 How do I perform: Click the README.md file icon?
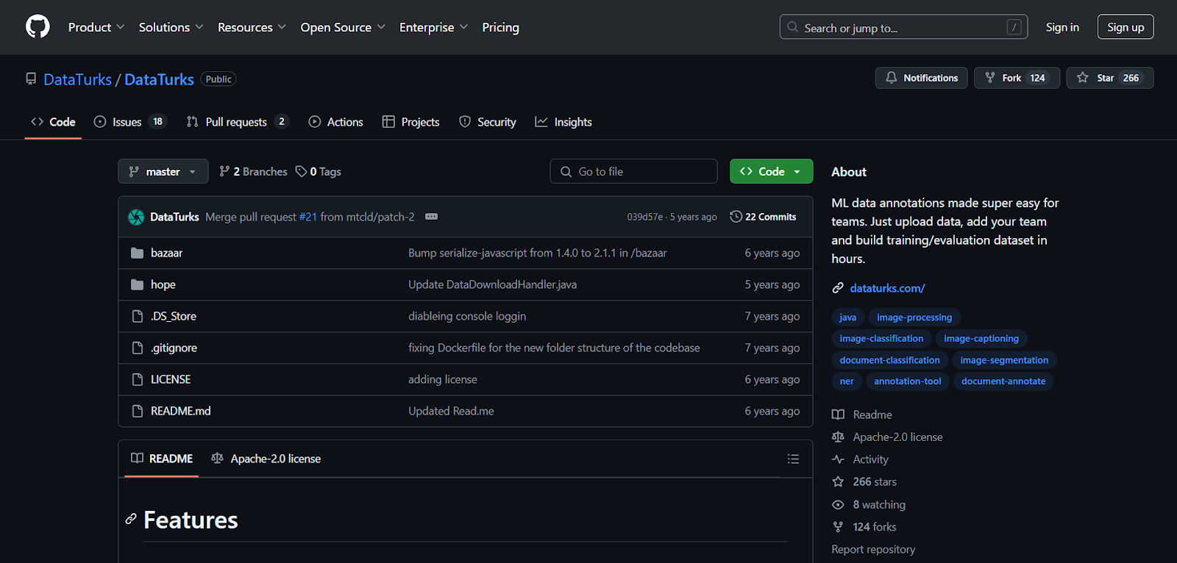137,411
